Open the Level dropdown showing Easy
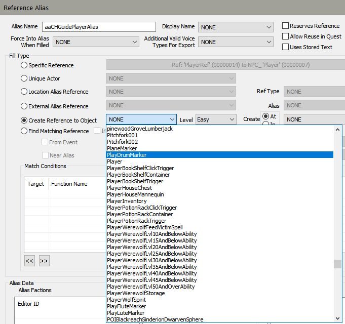The image size is (345, 324). click(x=216, y=119)
